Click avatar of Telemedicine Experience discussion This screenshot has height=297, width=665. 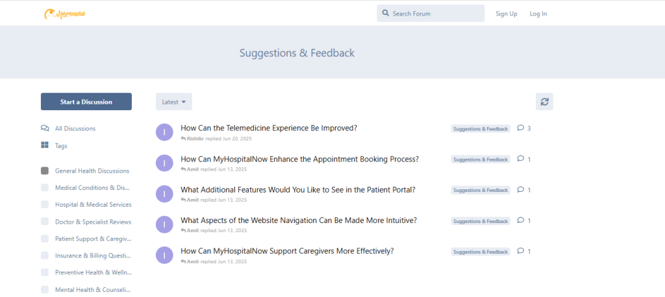pyautogui.click(x=165, y=132)
